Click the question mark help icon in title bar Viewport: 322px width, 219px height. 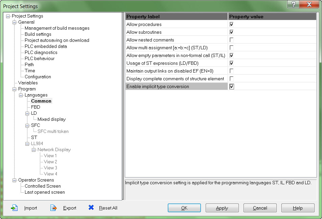coord(293,4)
